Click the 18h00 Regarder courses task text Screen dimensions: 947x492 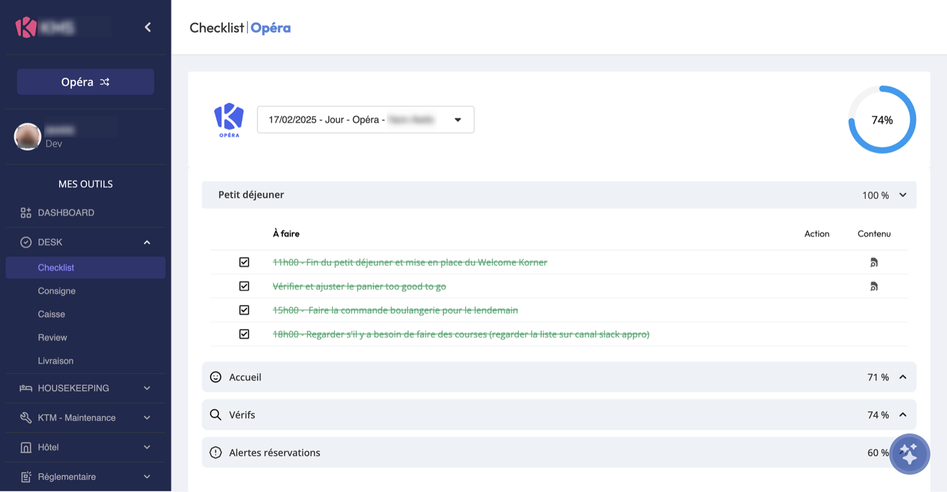[461, 335]
